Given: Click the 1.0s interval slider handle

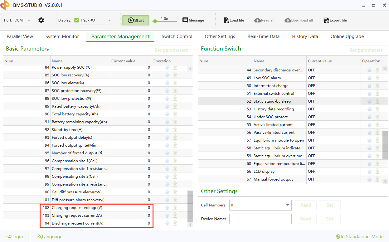Looking at the screenshot, I should [155, 21].
